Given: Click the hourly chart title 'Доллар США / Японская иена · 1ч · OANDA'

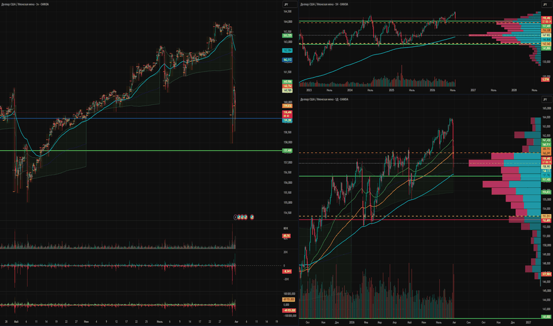Looking at the screenshot, I should [25, 4].
